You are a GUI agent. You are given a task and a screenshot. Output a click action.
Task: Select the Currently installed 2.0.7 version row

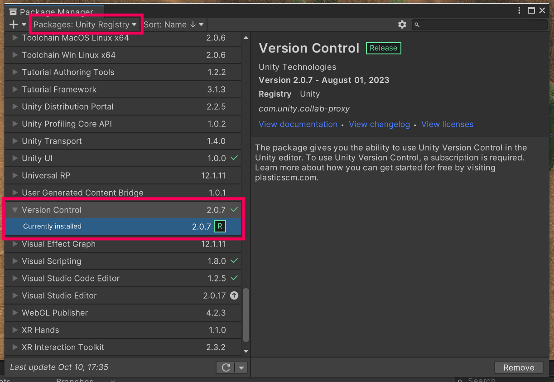109,227
